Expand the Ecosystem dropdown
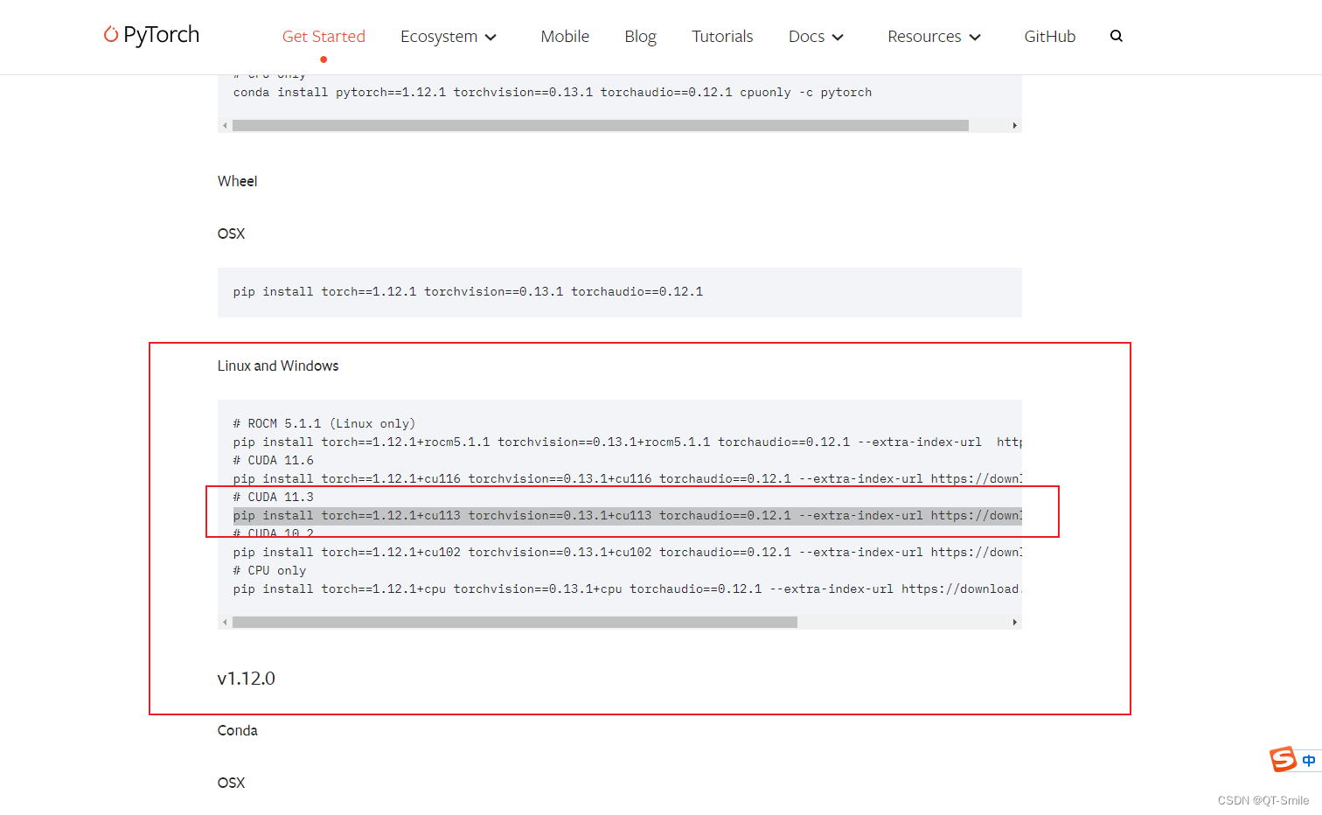This screenshot has height=815, width=1322. [448, 36]
